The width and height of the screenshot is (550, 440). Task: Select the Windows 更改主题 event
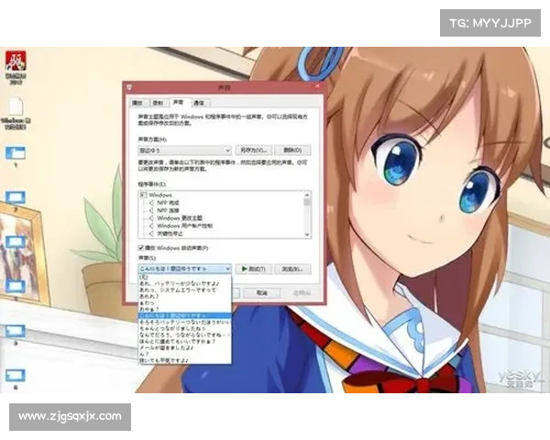(x=180, y=218)
